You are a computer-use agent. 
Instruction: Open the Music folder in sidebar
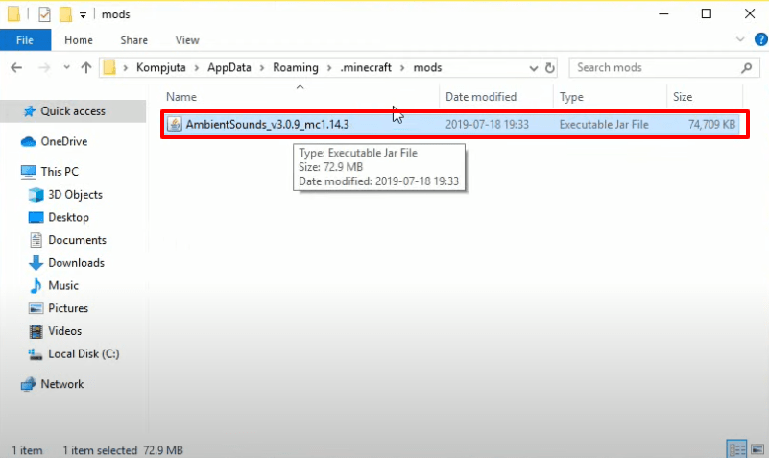(x=63, y=285)
